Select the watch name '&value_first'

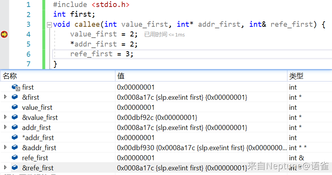tap(40, 118)
